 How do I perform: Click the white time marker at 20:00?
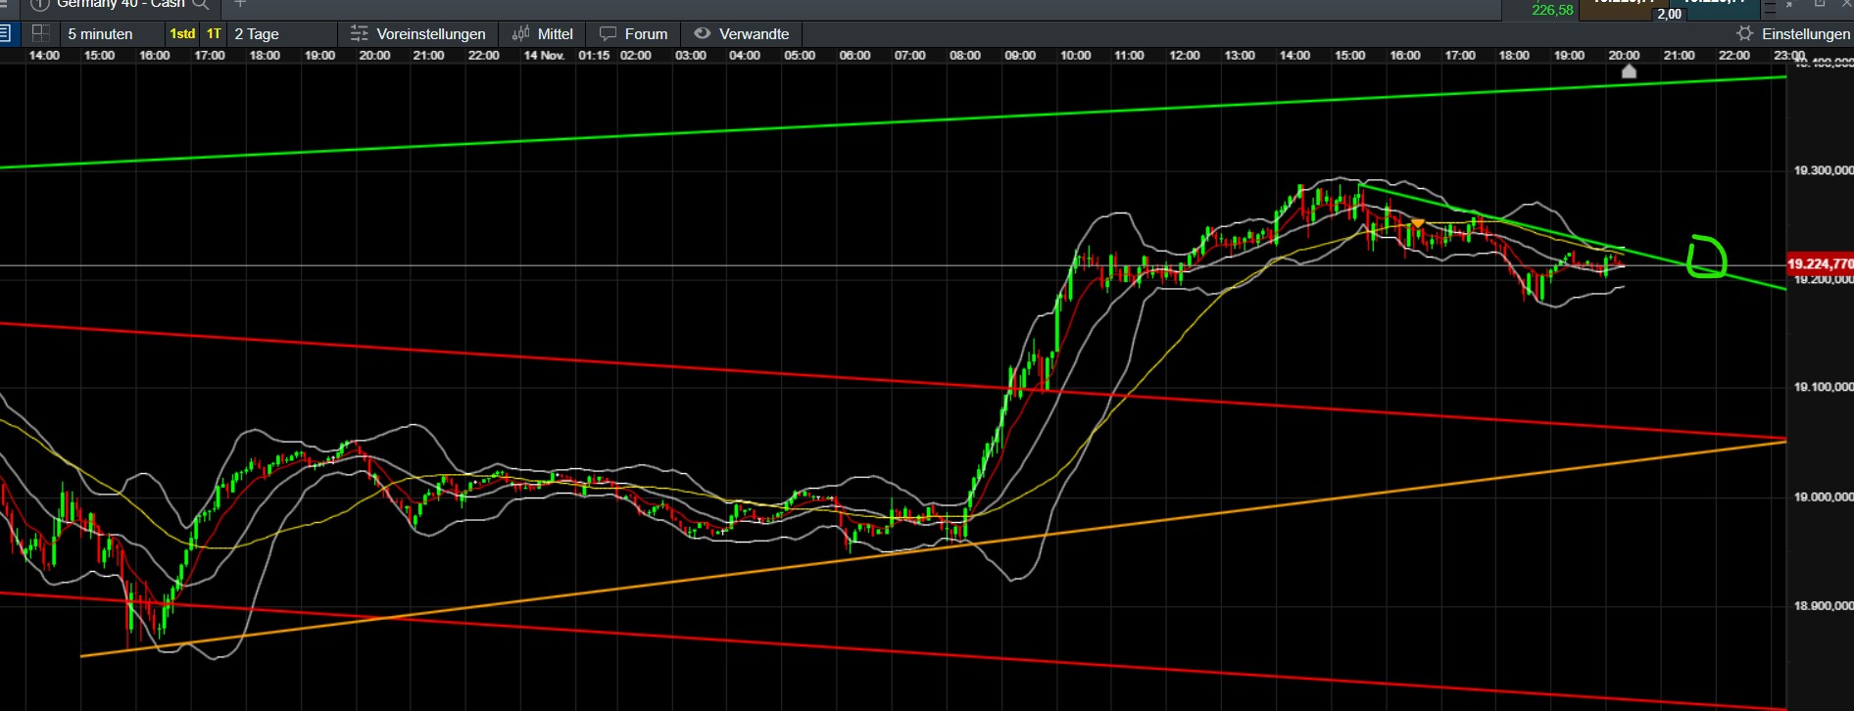[1629, 71]
